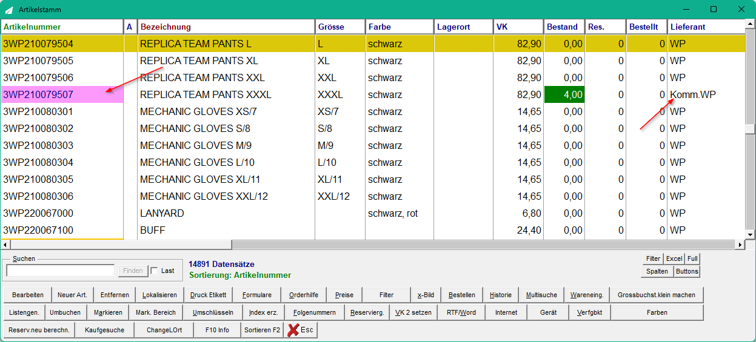Image resolution: width=756 pixels, height=342 pixels.
Task: Click the VK column header
Action: 518,27
